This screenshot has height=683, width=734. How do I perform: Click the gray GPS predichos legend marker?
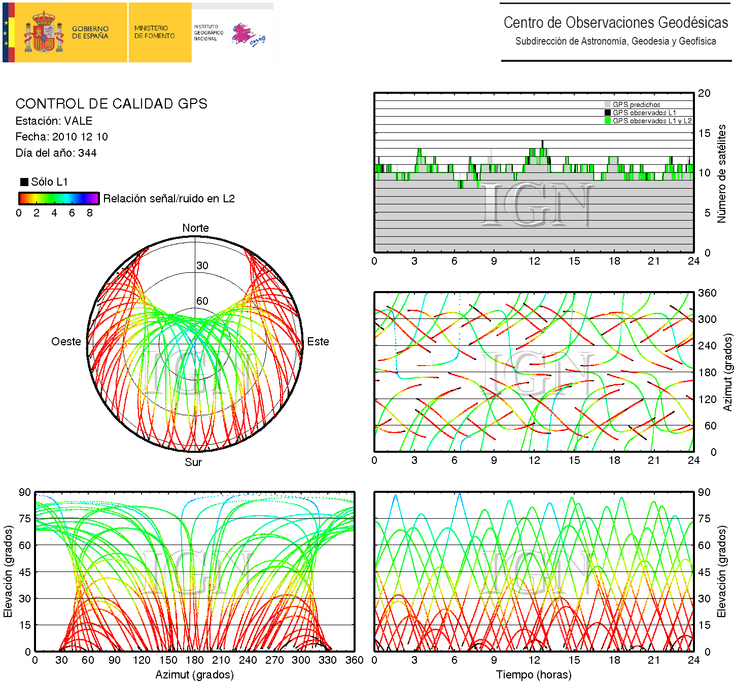pos(607,104)
